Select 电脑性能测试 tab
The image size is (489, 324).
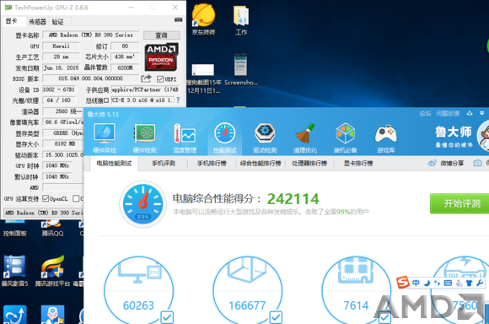pos(114,163)
